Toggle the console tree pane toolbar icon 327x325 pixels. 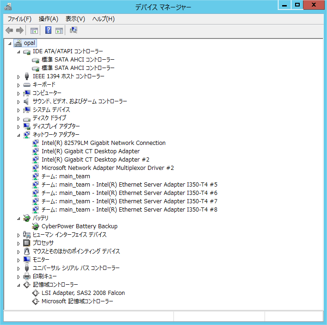(34, 31)
